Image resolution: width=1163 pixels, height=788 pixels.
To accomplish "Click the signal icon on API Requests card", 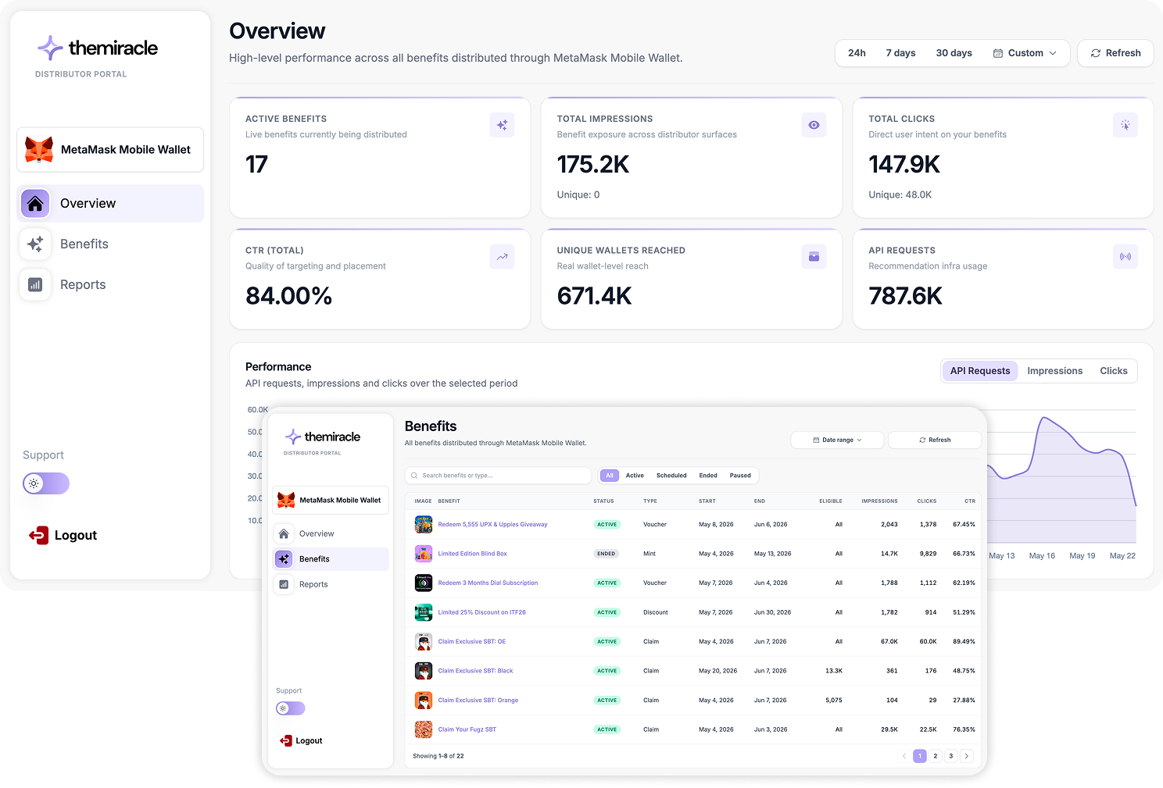I will 1125,256.
